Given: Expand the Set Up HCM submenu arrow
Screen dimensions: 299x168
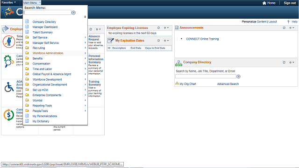Looking at the screenshot, I should click(x=85, y=90).
